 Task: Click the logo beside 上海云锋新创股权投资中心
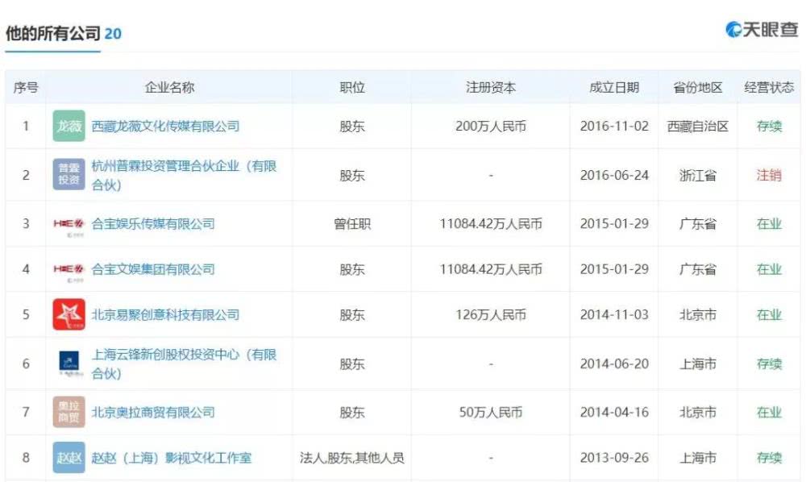[69, 364]
